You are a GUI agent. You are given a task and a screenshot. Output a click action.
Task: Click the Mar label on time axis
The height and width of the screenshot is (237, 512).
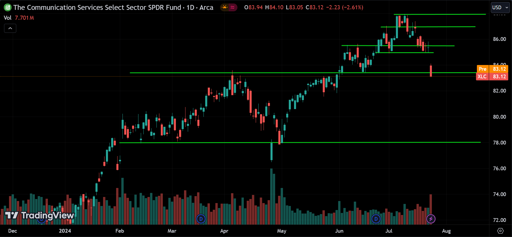point(172,231)
